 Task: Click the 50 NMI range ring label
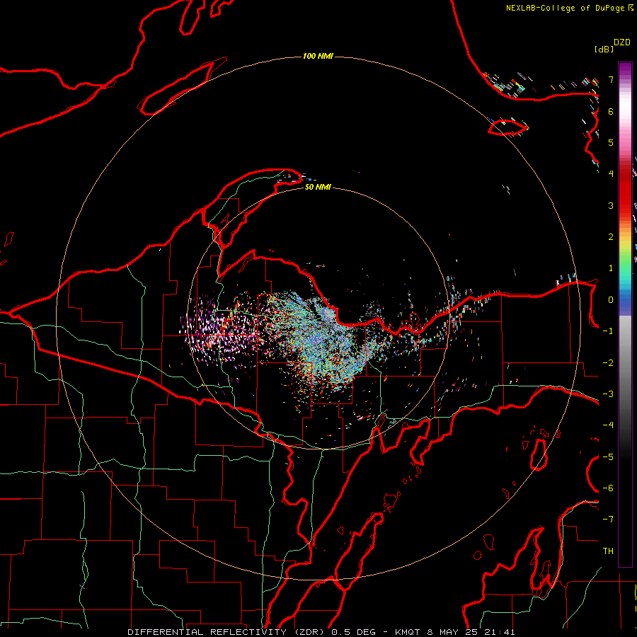[318, 187]
